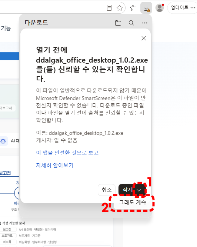Screen dimensions: 197x247
Task: Close the SmartScreen warning dialog
Action: (144, 38)
